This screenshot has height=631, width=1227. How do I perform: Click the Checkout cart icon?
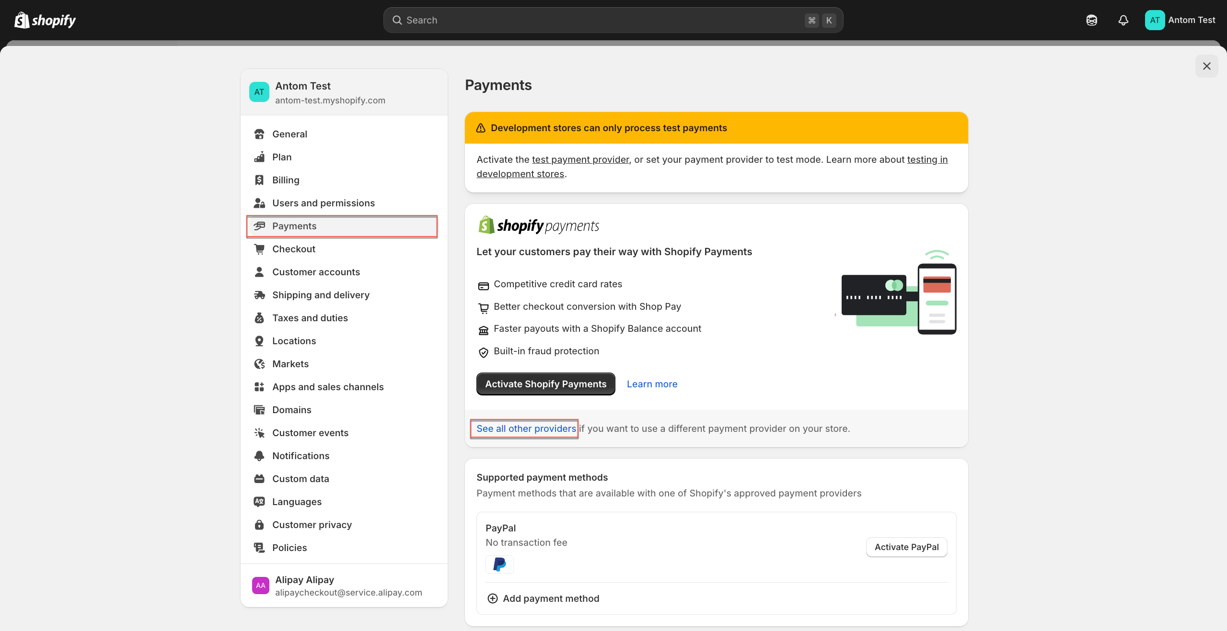(x=259, y=249)
